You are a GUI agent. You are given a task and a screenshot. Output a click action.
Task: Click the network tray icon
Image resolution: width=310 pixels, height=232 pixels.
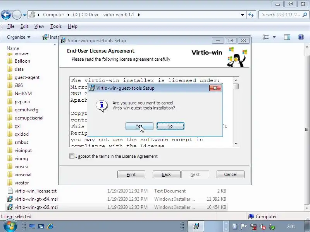pyautogui.click(x=253, y=227)
